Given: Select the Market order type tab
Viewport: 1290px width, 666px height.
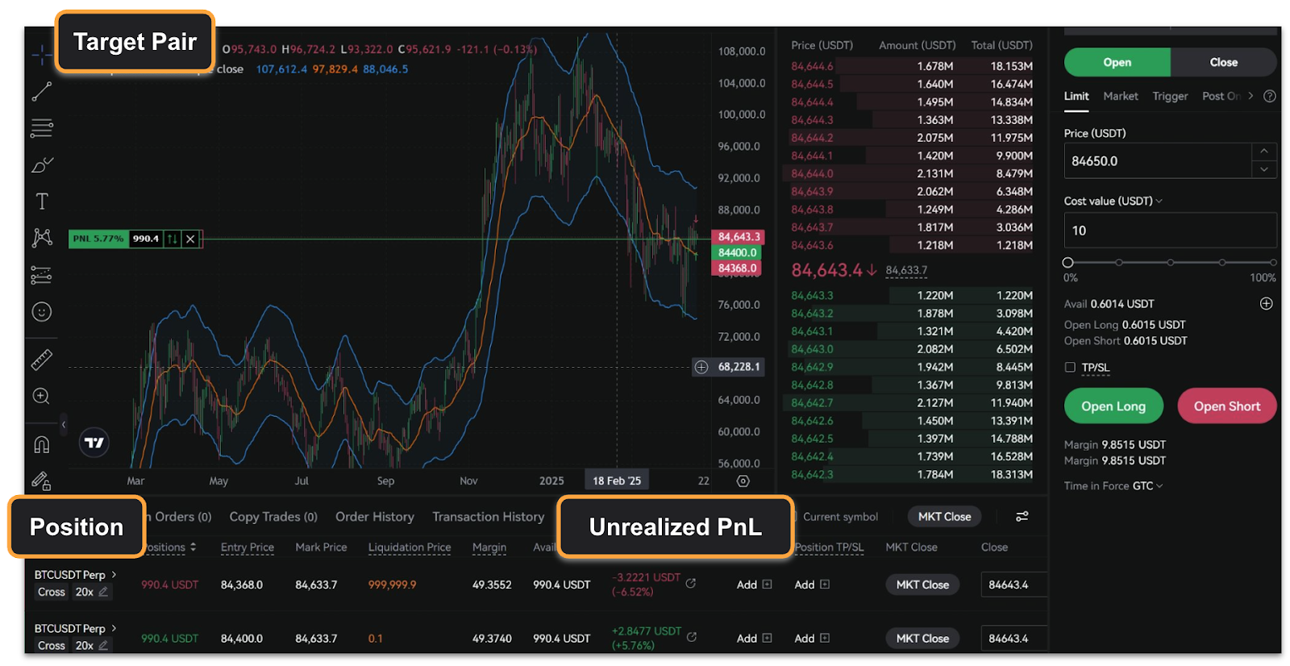Looking at the screenshot, I should (x=1120, y=96).
